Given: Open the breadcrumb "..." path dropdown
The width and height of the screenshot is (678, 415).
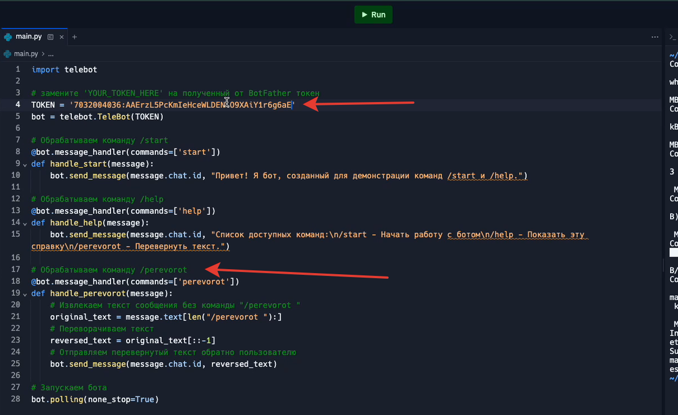Looking at the screenshot, I should [50, 53].
